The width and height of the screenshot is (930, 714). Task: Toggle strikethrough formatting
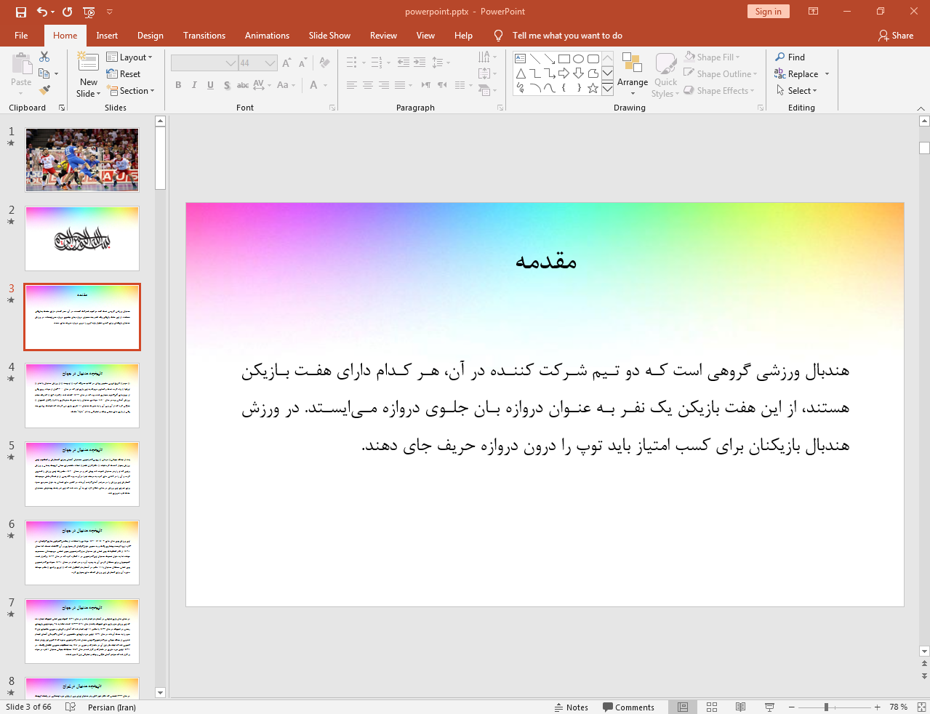coord(243,85)
